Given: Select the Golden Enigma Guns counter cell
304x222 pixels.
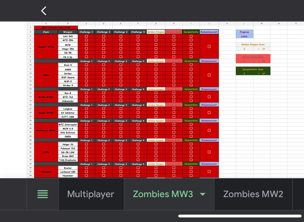Looking at the screenshot, I should point(244,49).
